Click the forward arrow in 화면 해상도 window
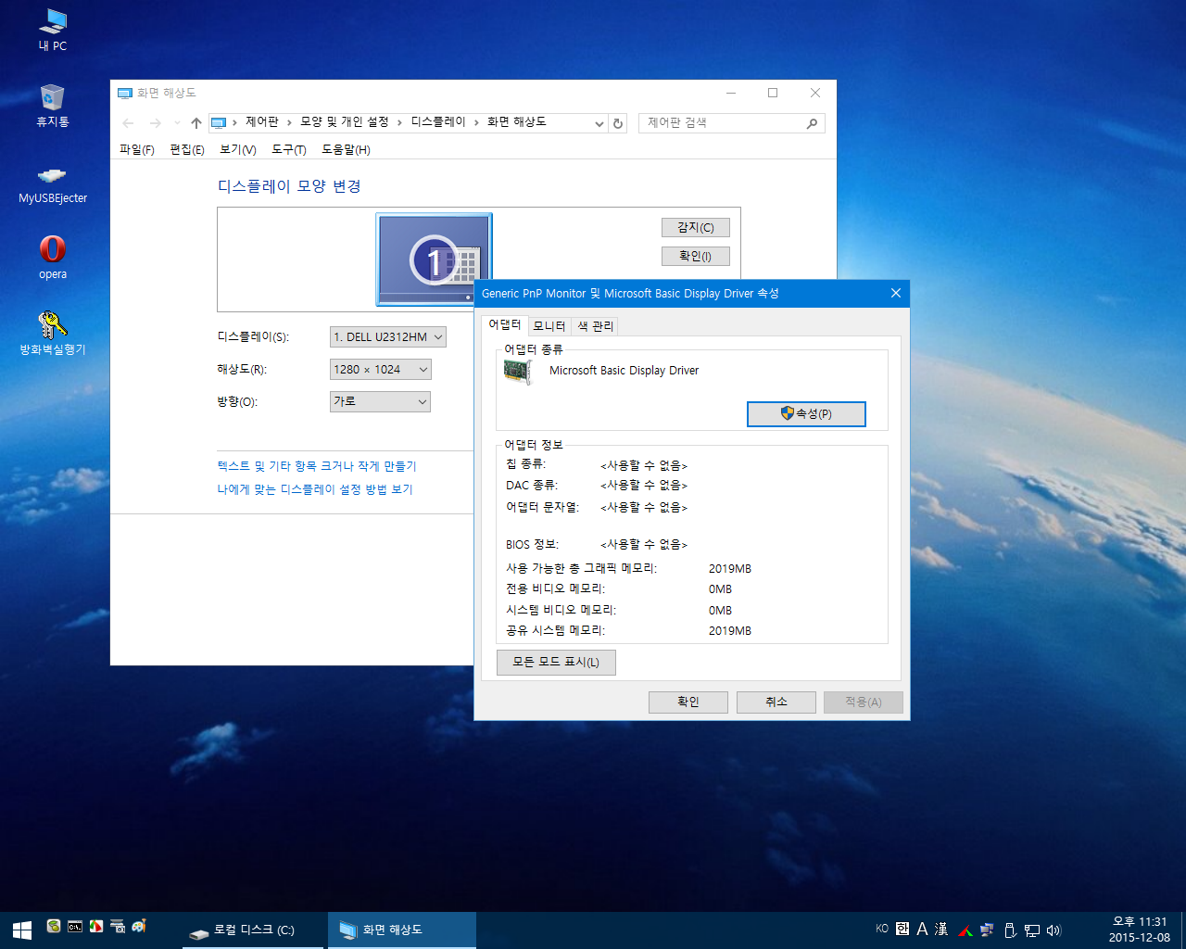The height and width of the screenshot is (949, 1186). pyautogui.click(x=155, y=123)
